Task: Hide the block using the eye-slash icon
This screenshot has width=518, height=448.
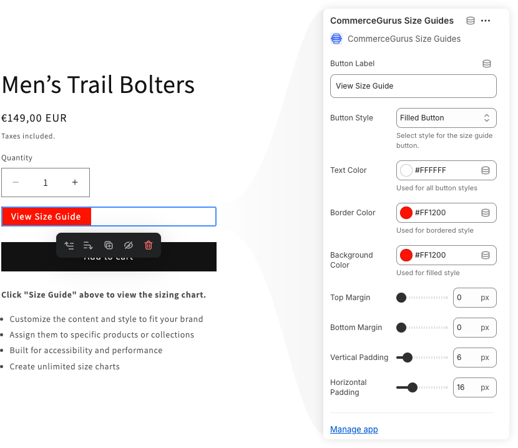Action: [x=129, y=245]
